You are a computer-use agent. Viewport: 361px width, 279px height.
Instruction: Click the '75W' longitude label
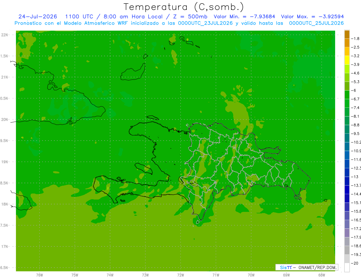pos(75,275)
